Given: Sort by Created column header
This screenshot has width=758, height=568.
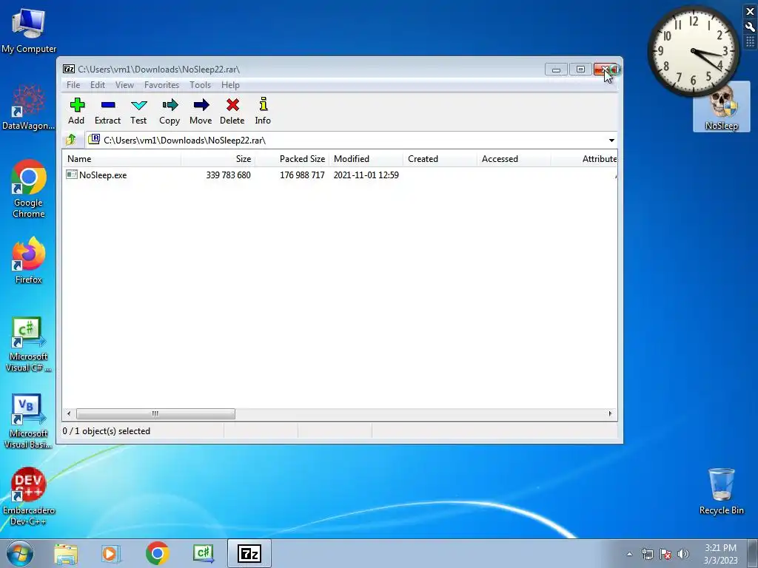Looking at the screenshot, I should 440,159.
